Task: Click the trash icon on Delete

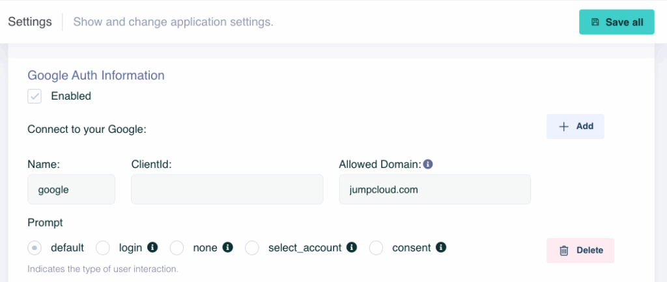Action: 564,250
